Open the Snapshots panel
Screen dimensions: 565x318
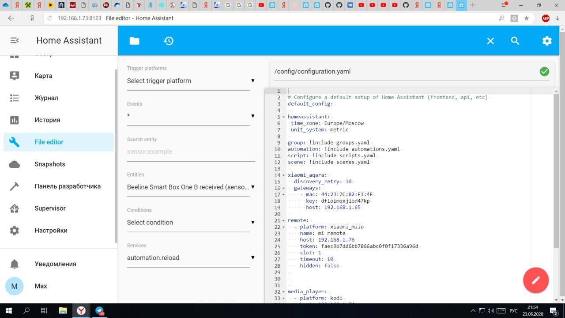pos(59,164)
